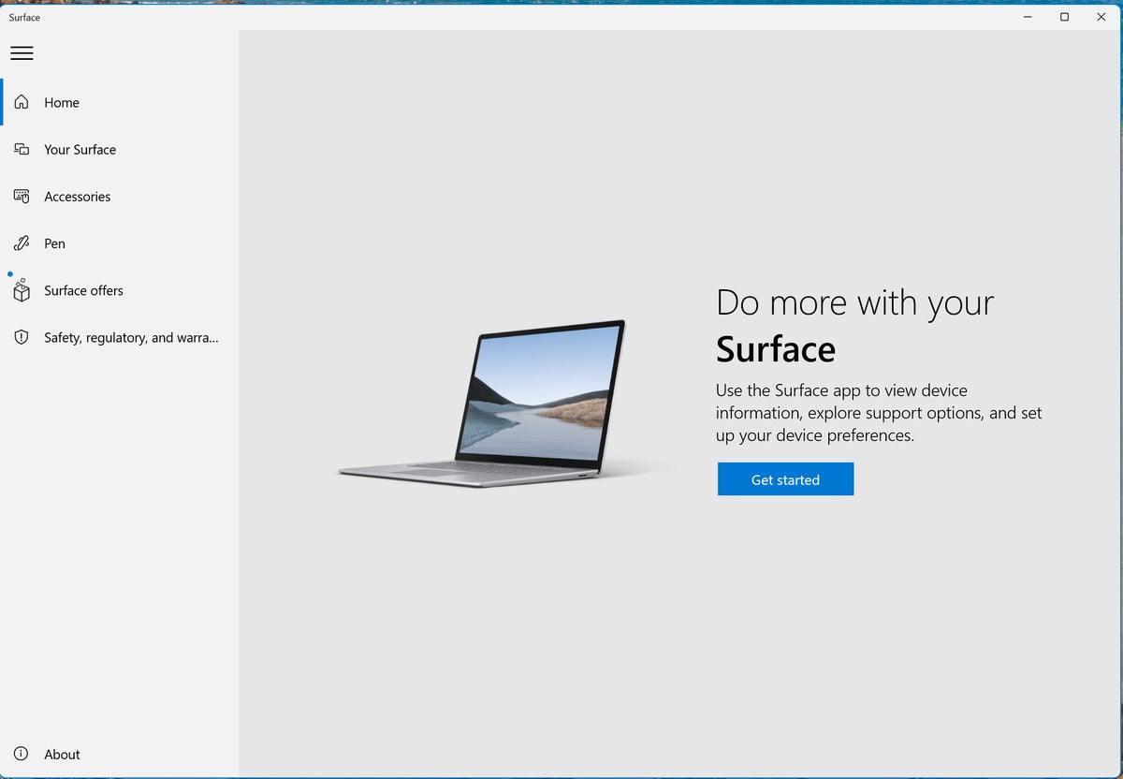The image size is (1123, 779).
Task: Open Accessories section
Action: pyautogui.click(x=78, y=197)
